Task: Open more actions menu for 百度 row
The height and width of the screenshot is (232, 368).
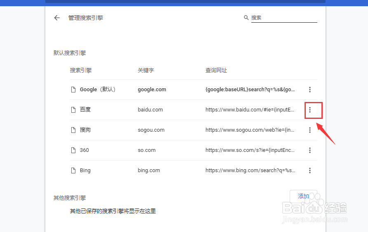Action: (310, 110)
